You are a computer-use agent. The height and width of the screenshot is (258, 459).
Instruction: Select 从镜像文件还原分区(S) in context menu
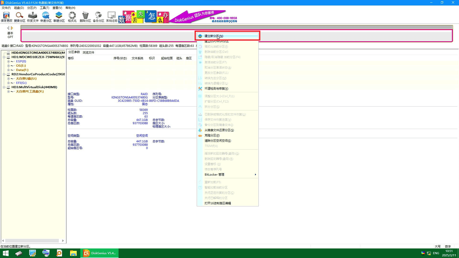[228, 130]
